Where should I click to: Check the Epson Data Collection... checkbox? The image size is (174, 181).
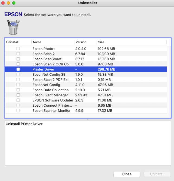(18, 90)
